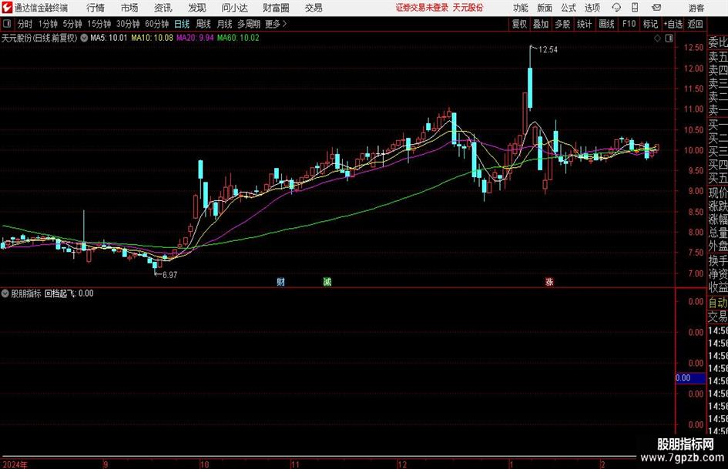Screen dimensions: 728x469
Task: Open the 交易 menu
Action: click(x=314, y=8)
